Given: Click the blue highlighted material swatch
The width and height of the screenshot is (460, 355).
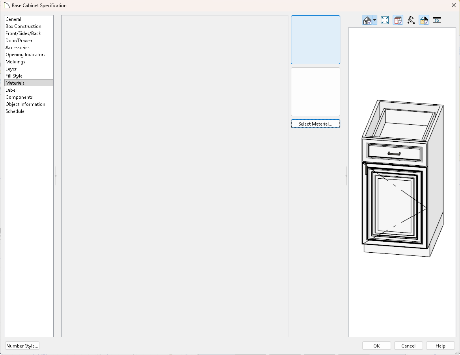Looking at the screenshot, I should point(315,40).
